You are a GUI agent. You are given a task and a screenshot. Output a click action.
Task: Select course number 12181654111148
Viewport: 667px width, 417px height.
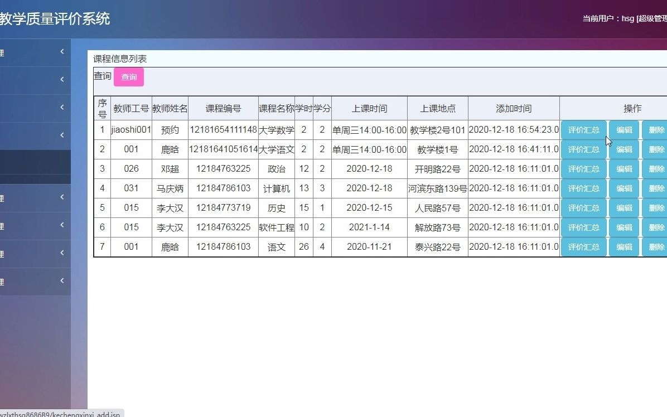click(223, 130)
